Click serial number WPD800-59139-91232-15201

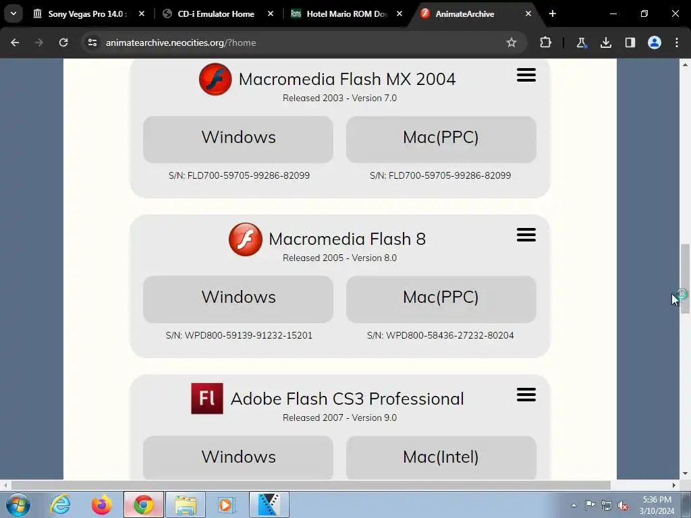(239, 335)
